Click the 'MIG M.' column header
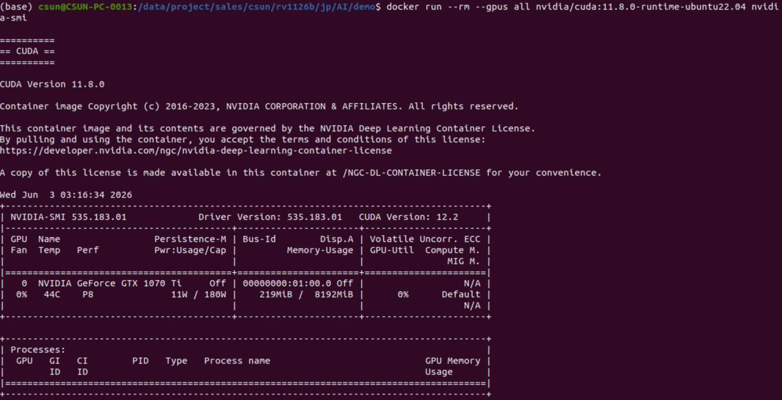The image size is (782, 400). [464, 261]
